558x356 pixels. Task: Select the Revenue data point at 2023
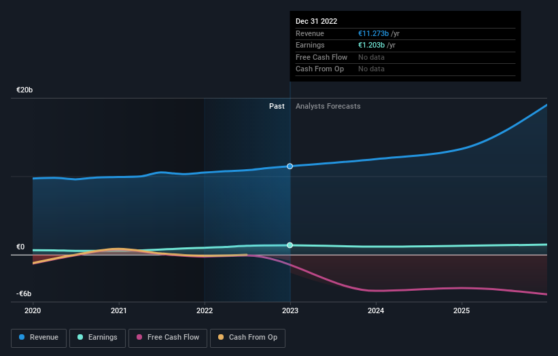(x=290, y=166)
